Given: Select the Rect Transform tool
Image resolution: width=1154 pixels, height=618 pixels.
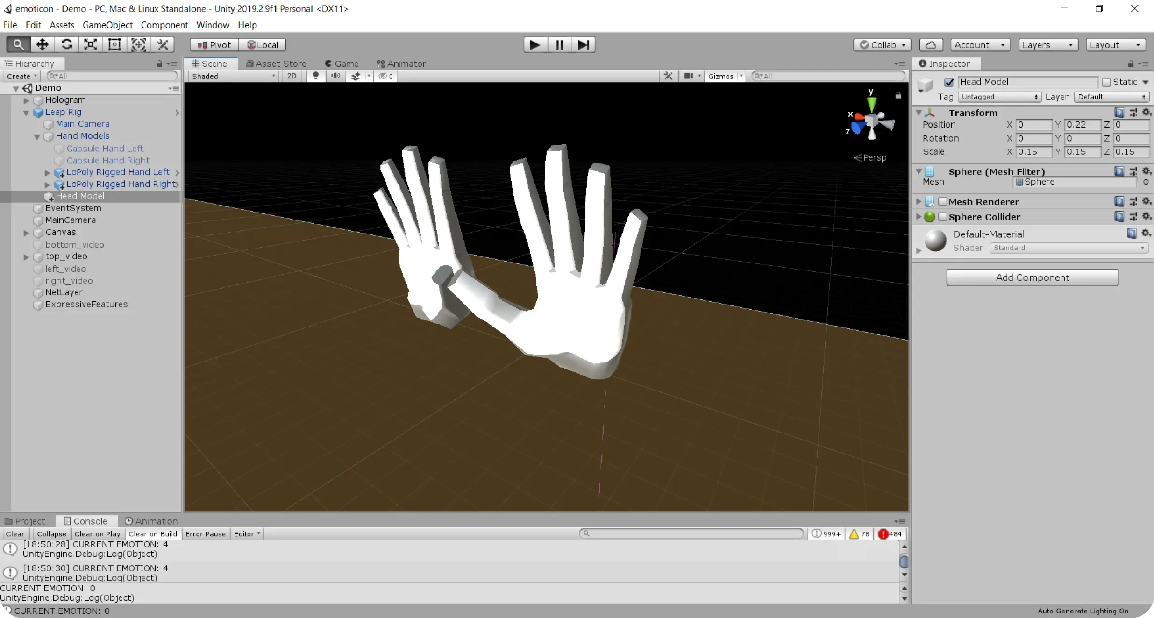Looking at the screenshot, I should coord(114,44).
